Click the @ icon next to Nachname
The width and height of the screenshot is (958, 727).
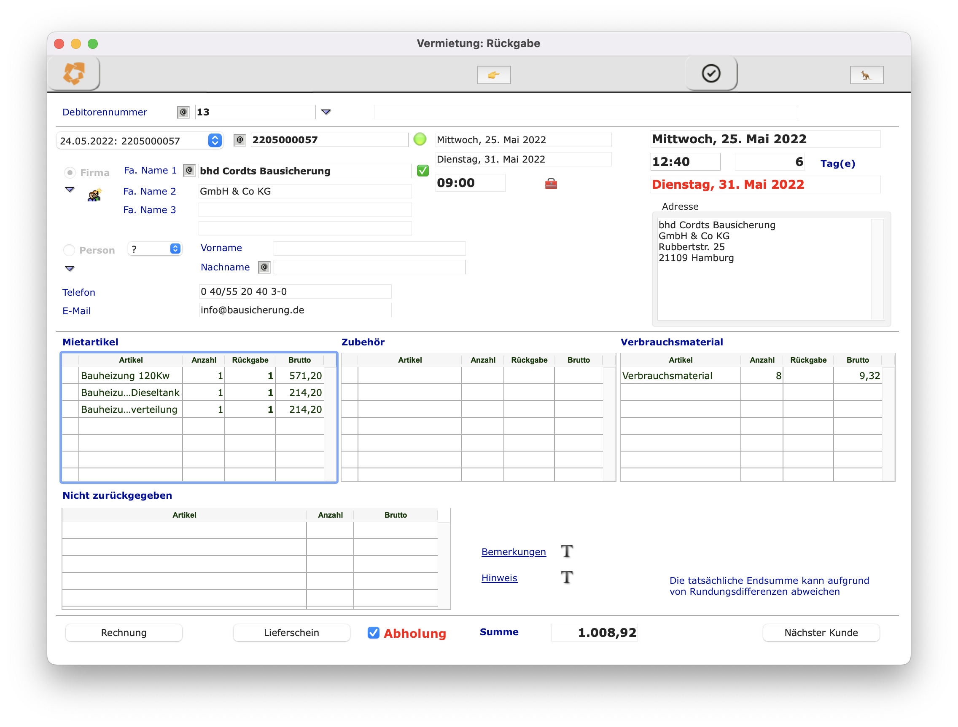[x=264, y=267]
